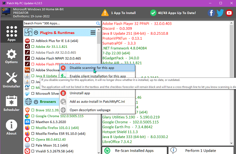Screen dimensions: 236x154
Task: Click the orange warning triangle icon
Action: click(x=105, y=13)
